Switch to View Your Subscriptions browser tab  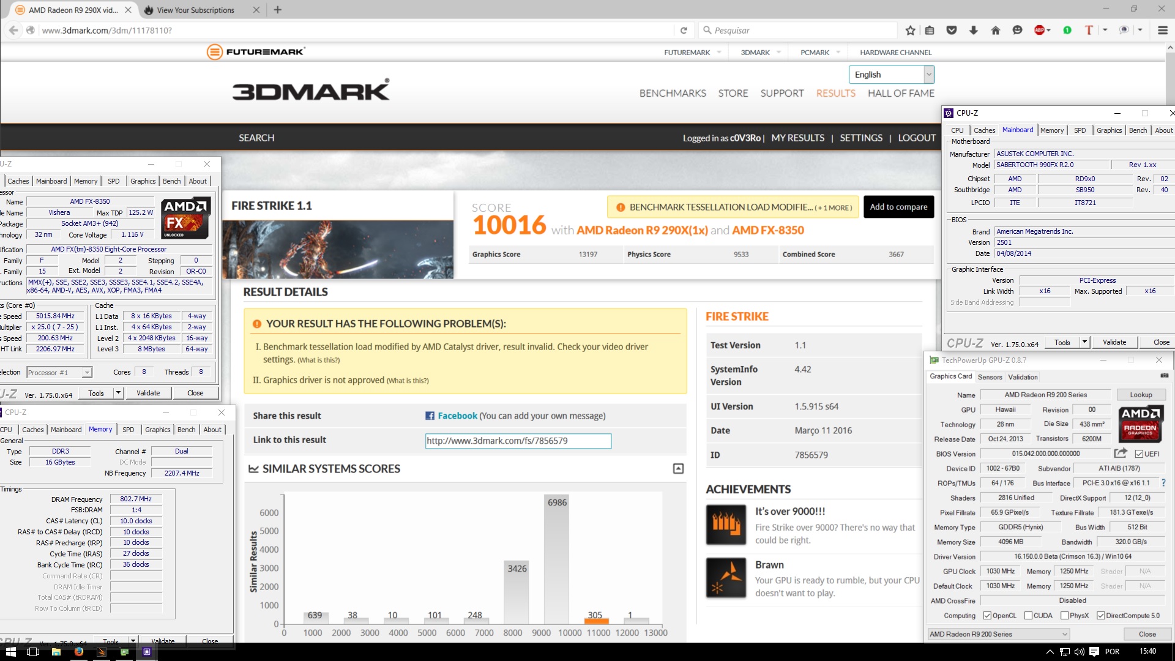click(195, 10)
